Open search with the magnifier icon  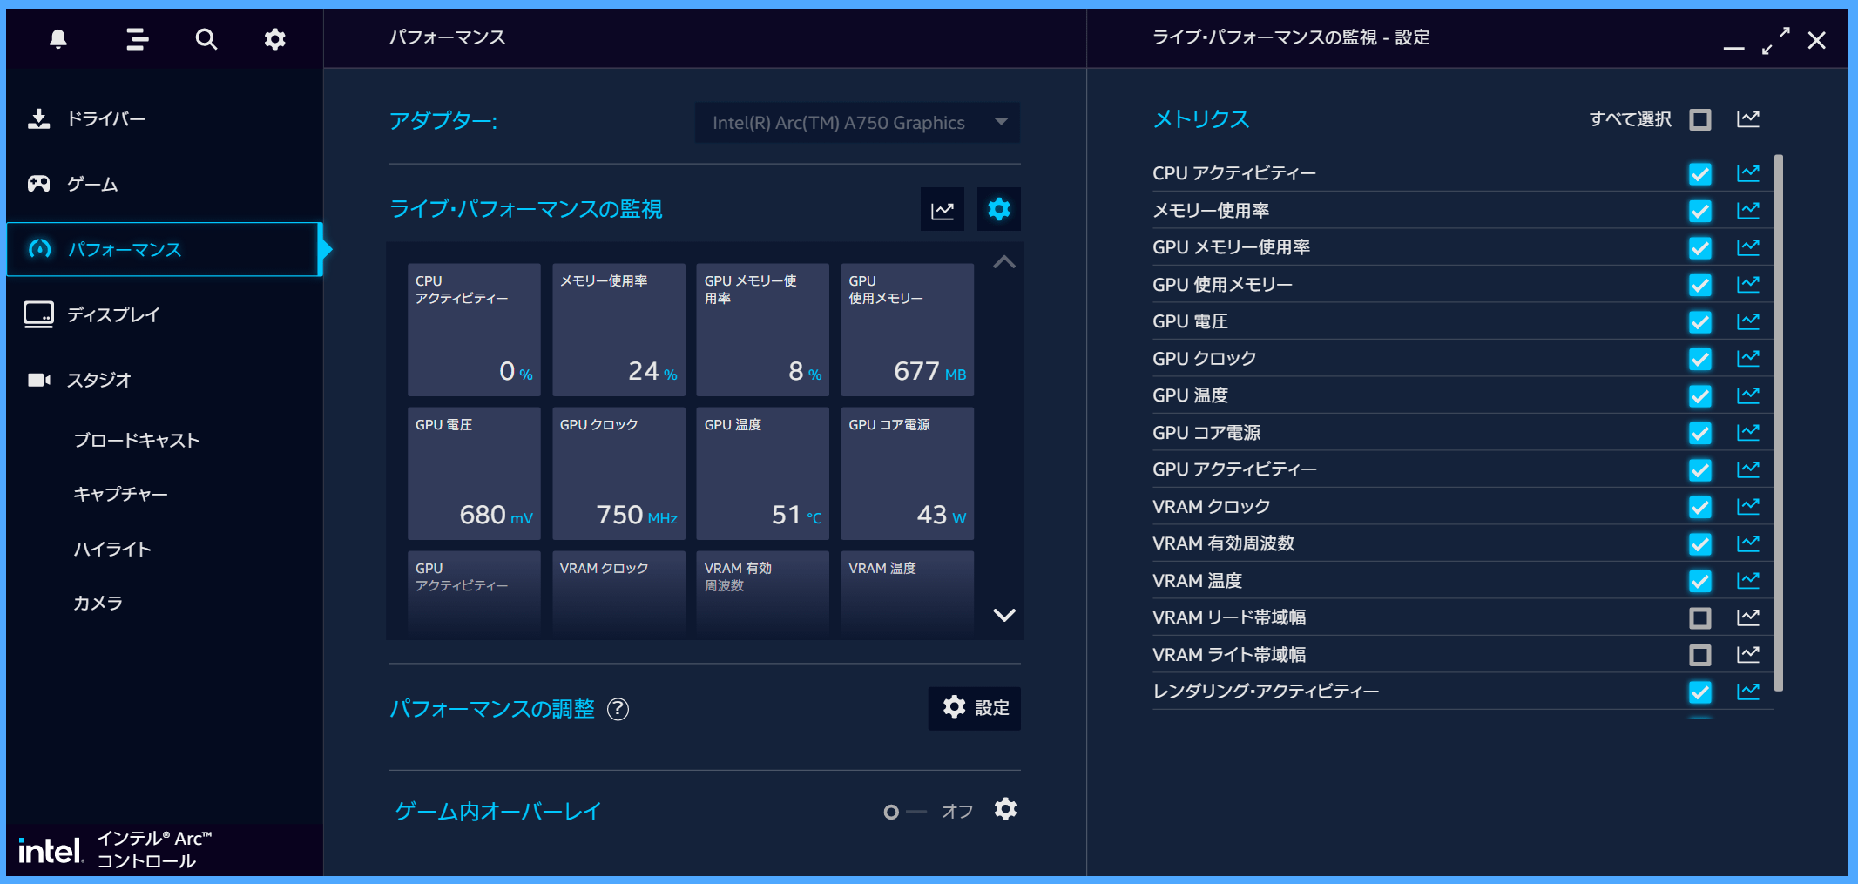pos(206,39)
